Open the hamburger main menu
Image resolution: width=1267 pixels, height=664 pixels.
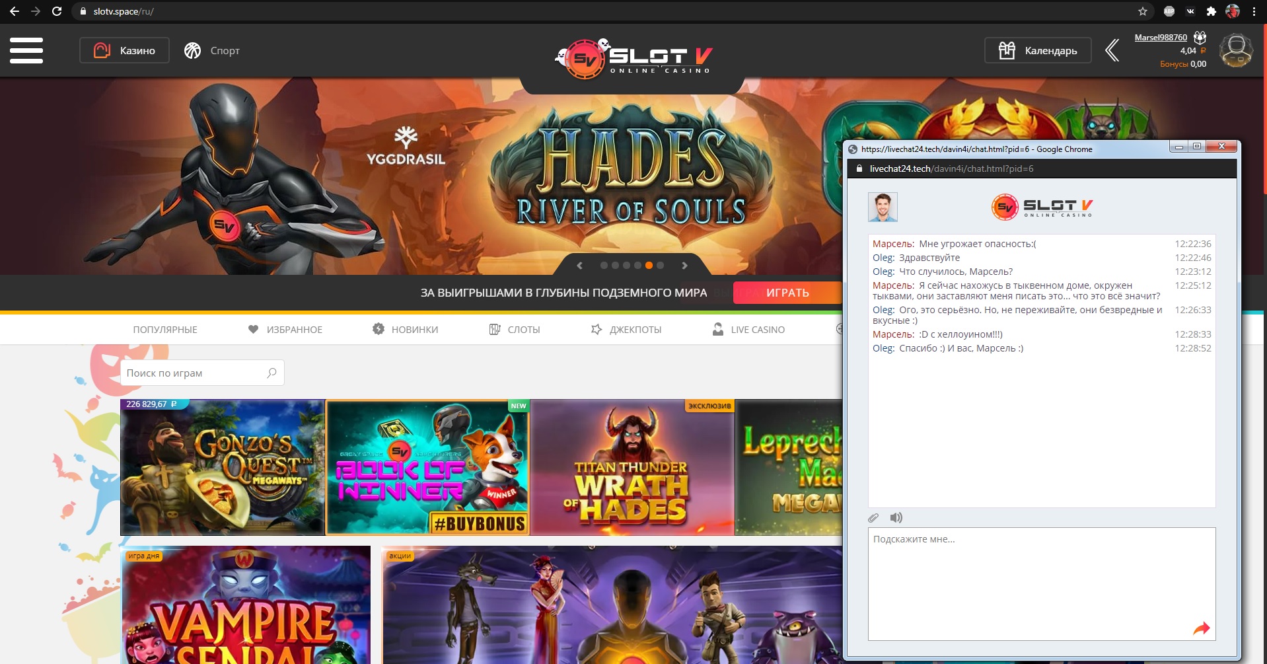coord(26,50)
